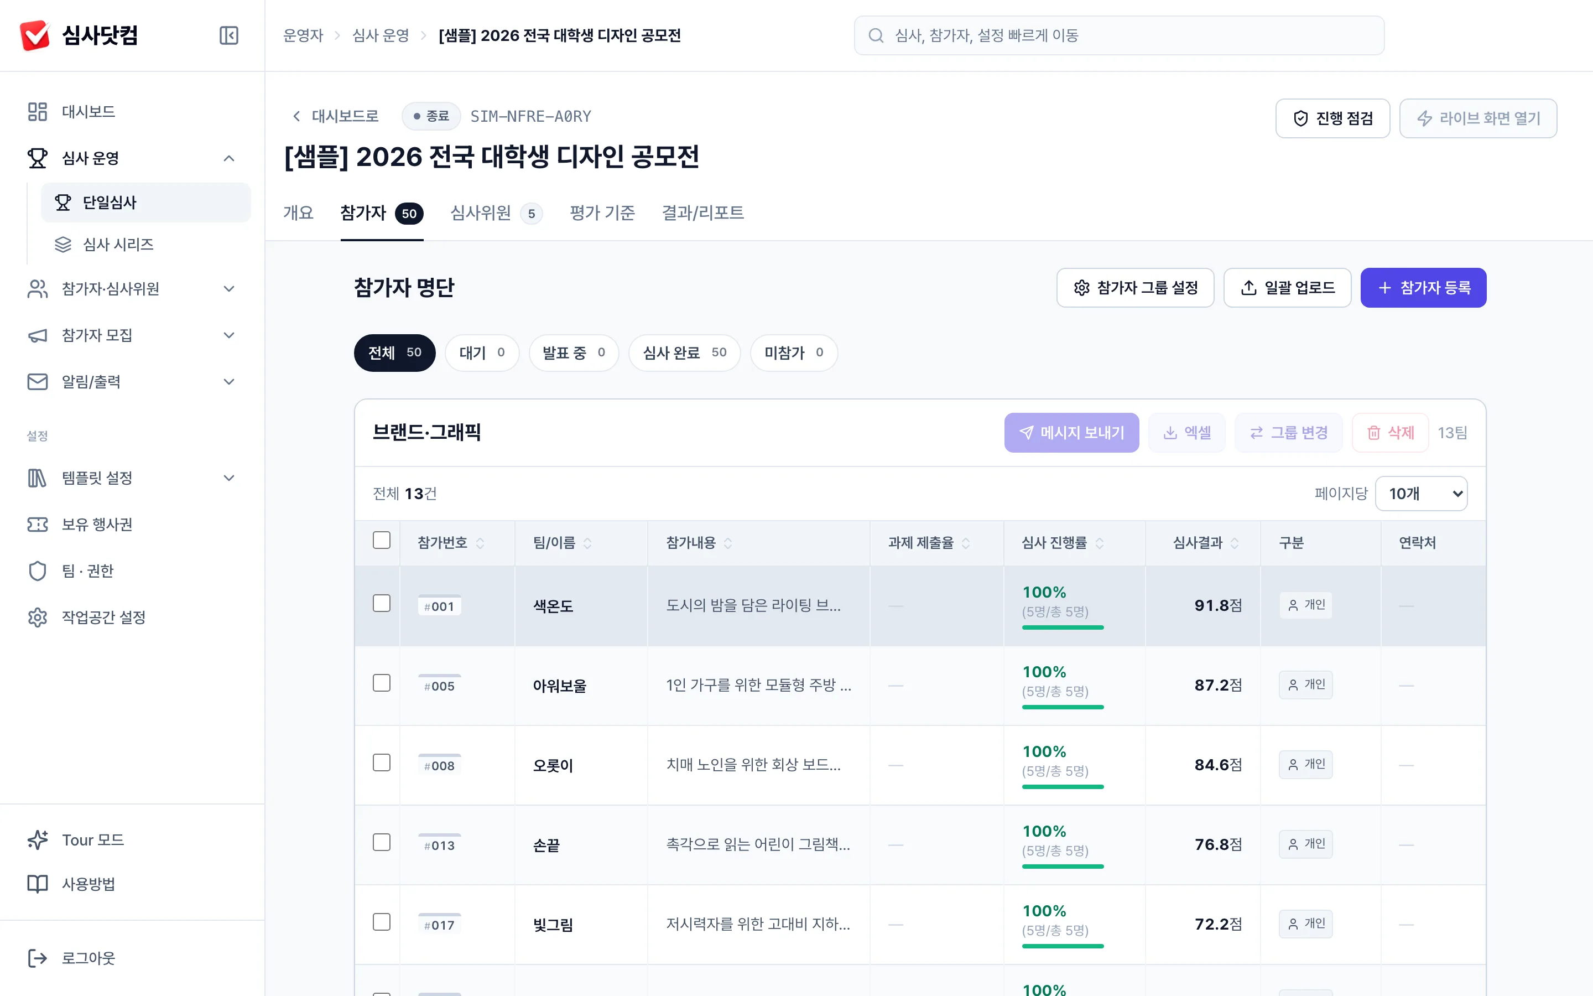Switch to the 평가 기준 tab
This screenshot has width=1593, height=996.
tap(602, 213)
